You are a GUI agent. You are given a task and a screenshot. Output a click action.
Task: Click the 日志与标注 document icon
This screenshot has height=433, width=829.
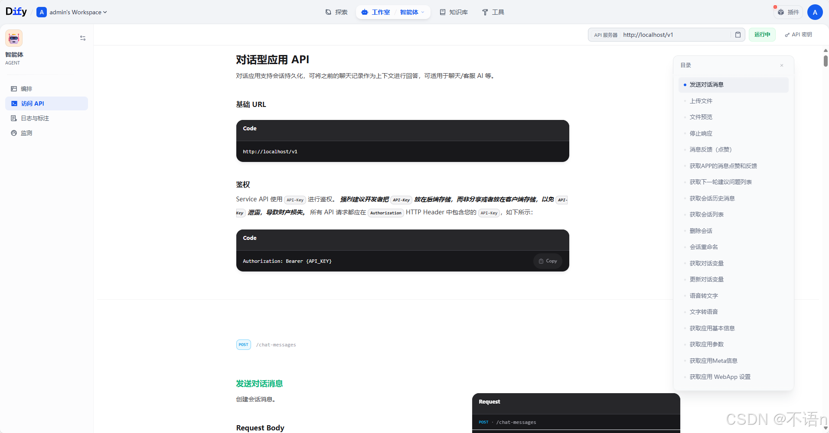coord(14,118)
